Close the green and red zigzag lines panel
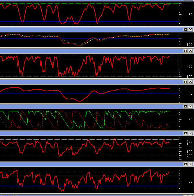Screen dimensions: 194x196 click(x=191, y=106)
